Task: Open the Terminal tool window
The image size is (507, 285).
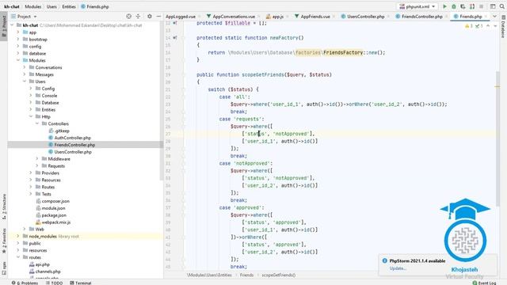Action: tap(81, 283)
